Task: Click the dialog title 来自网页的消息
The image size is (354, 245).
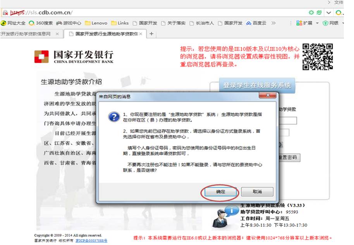Action: [115, 97]
